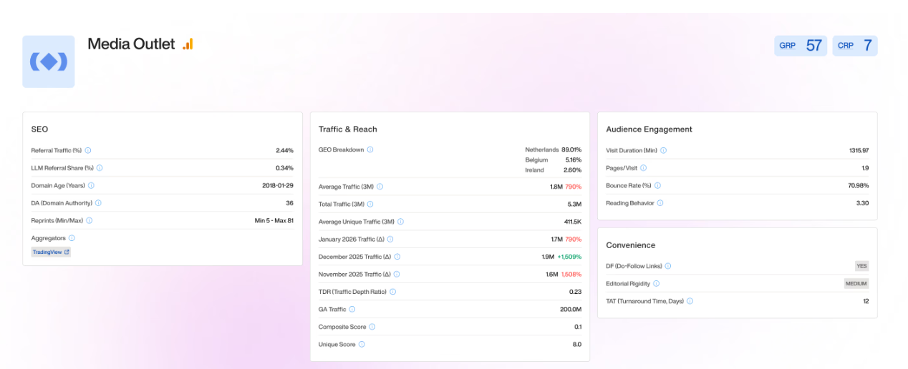Click info icon beside DA (Domain Authority)
908x369 pixels.
pos(98,203)
